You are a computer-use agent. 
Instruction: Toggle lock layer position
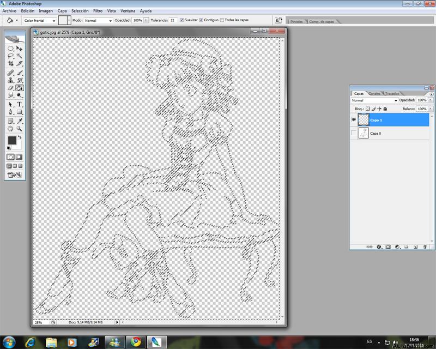[379, 109]
